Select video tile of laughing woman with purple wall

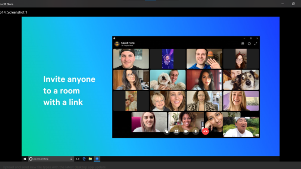[241, 101]
